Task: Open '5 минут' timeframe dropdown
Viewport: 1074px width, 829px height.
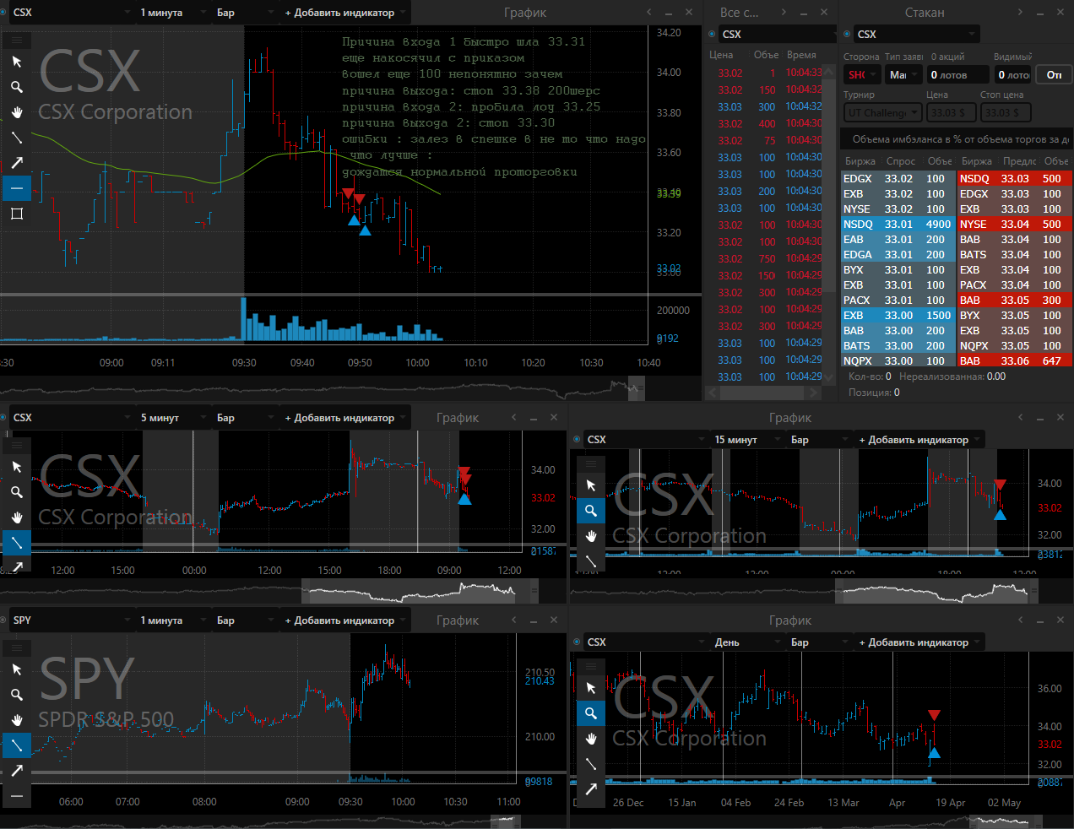Action: point(172,418)
